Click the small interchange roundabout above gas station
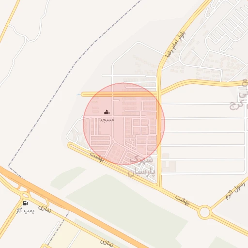The height and width of the screenshot is (248, 248). coord(25,195)
